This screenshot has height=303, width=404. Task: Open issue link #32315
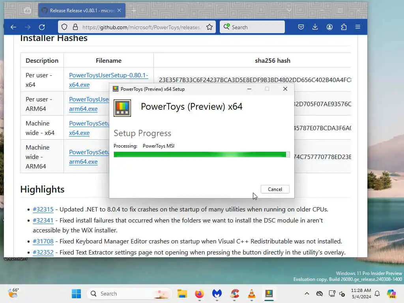[43, 209]
